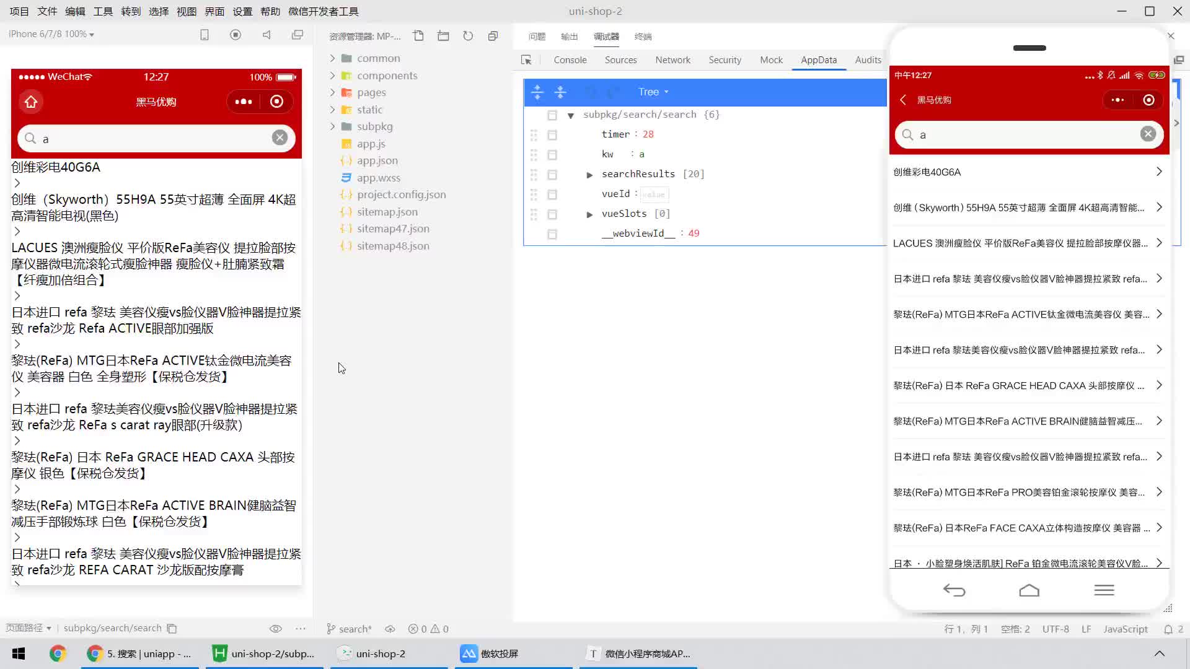
Task: Click back arrow in the projected phone
Action: tap(903, 100)
